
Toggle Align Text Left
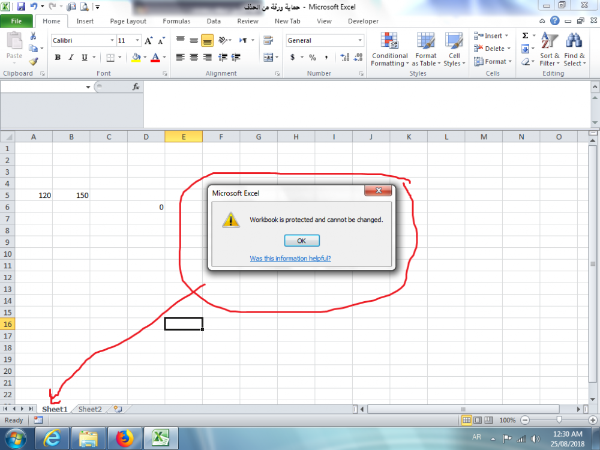180,58
